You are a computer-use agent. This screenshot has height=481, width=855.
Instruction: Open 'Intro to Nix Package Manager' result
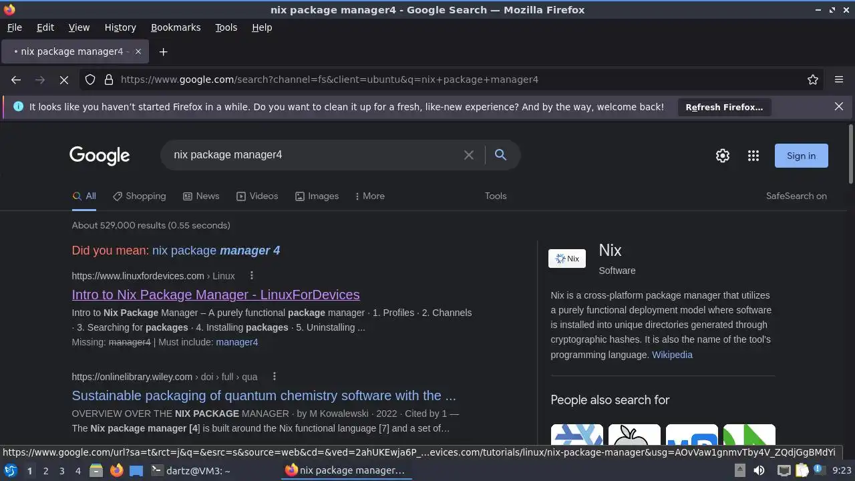coord(216,295)
